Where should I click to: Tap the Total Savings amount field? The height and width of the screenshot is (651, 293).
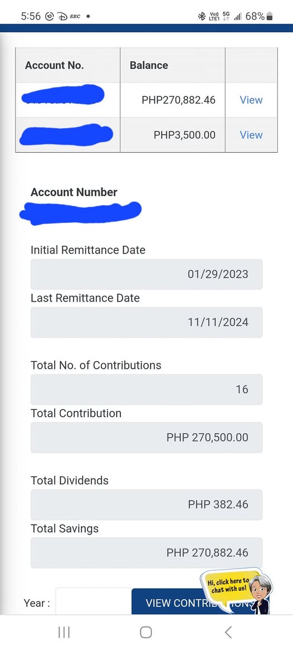pyautogui.click(x=146, y=553)
